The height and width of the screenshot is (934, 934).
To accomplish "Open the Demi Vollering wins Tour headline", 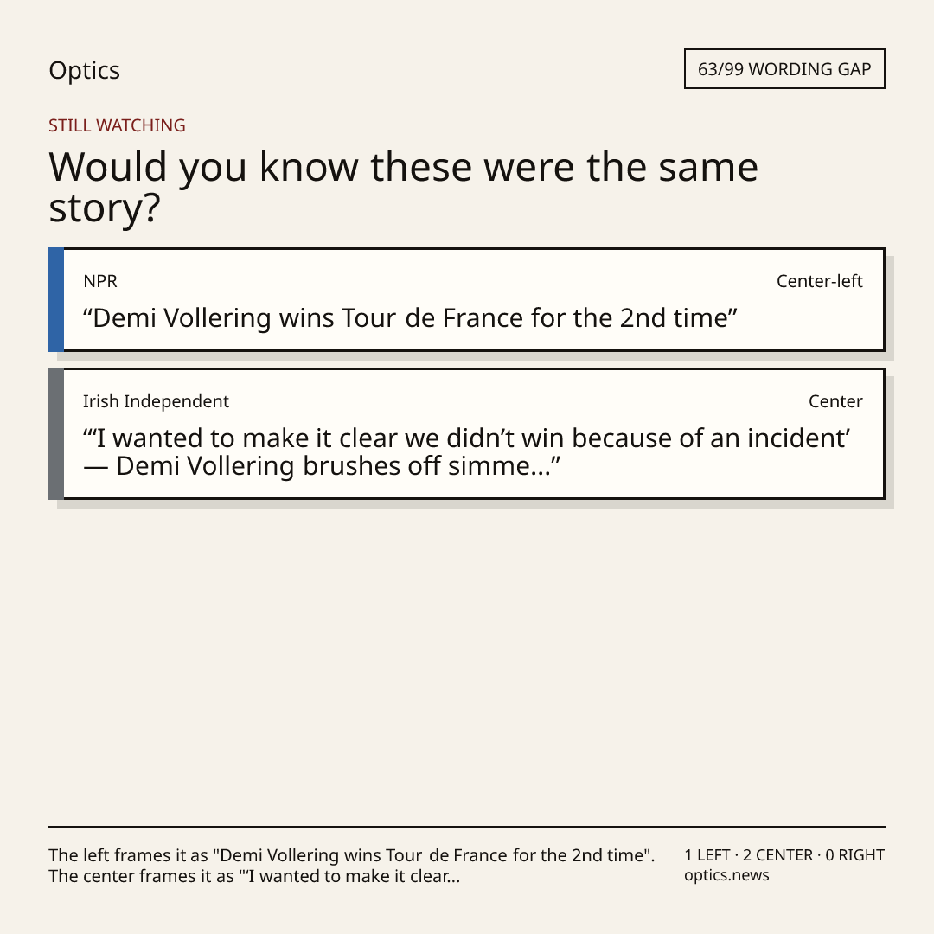I will pos(410,318).
